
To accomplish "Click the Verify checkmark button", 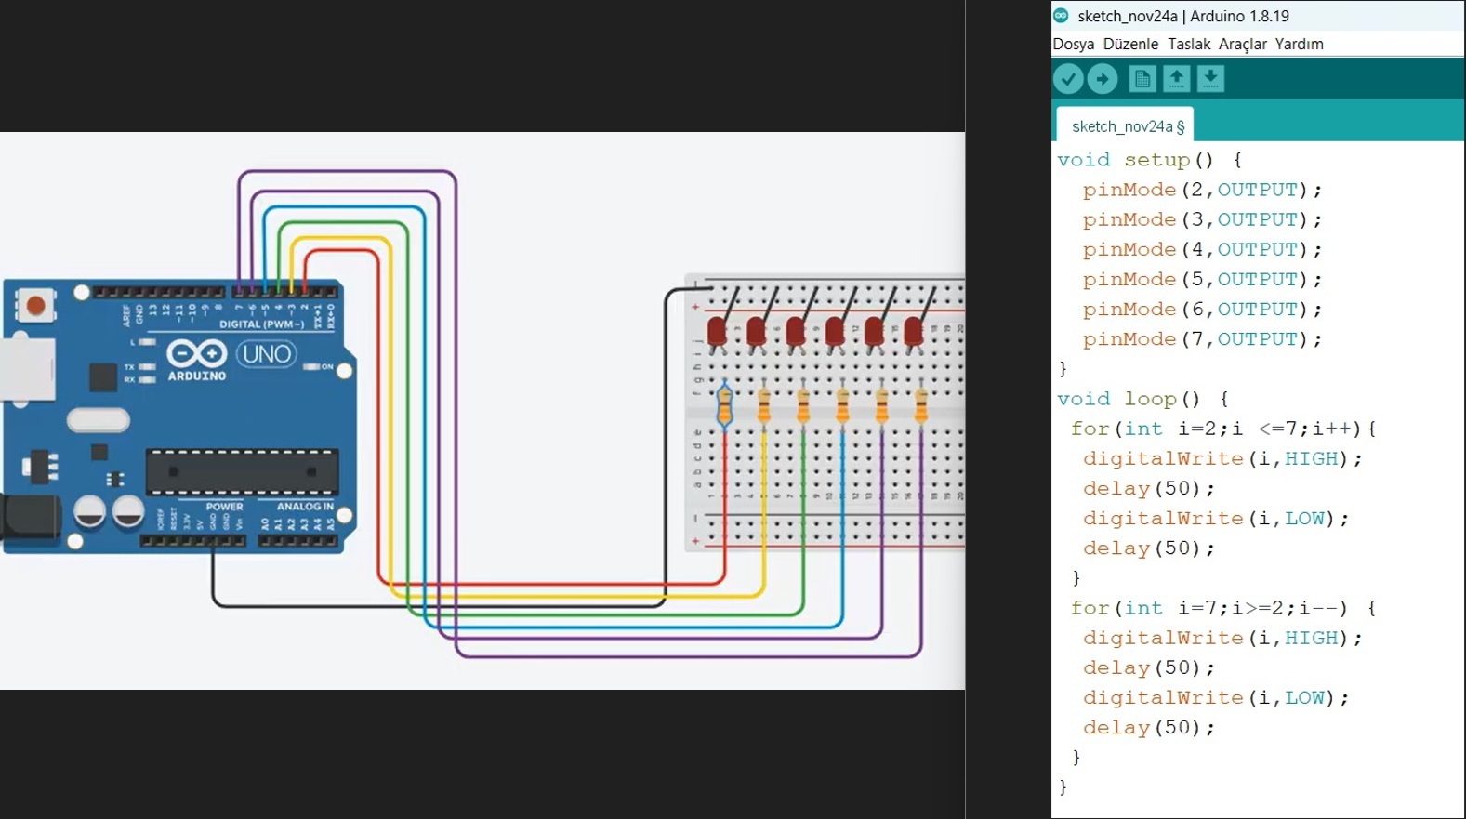I will coord(1068,79).
